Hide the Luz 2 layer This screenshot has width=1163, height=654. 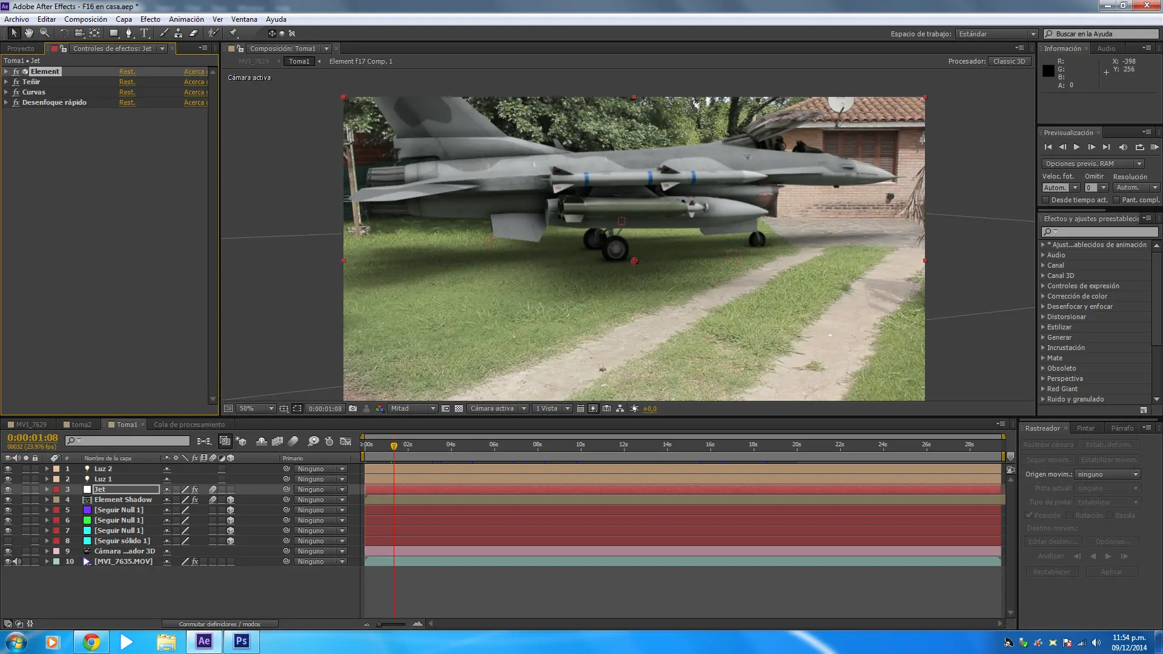(8, 469)
